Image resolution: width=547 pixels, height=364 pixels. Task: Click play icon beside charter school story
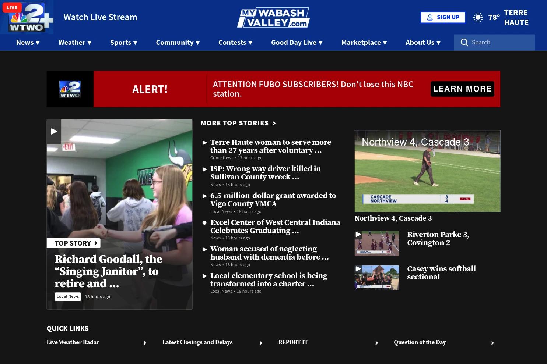click(x=205, y=276)
